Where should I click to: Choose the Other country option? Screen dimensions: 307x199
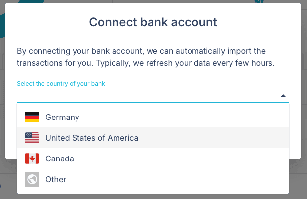coord(56,179)
